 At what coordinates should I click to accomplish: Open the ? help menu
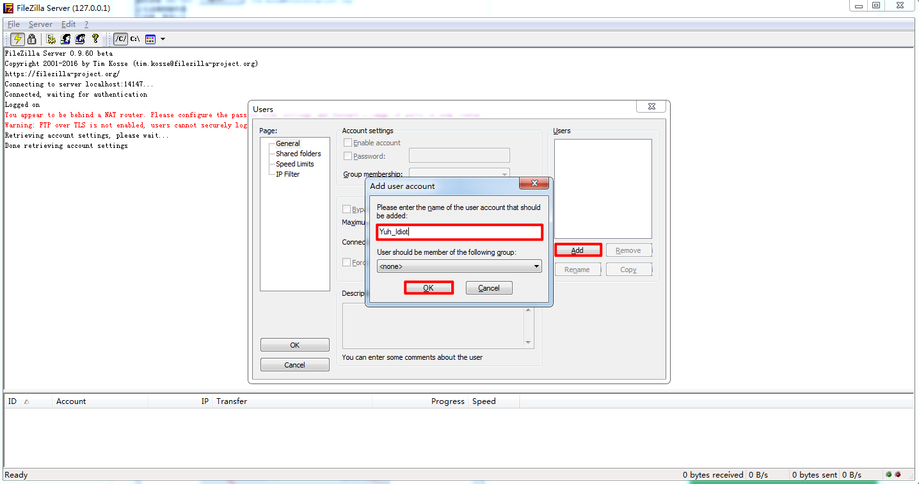tap(86, 24)
